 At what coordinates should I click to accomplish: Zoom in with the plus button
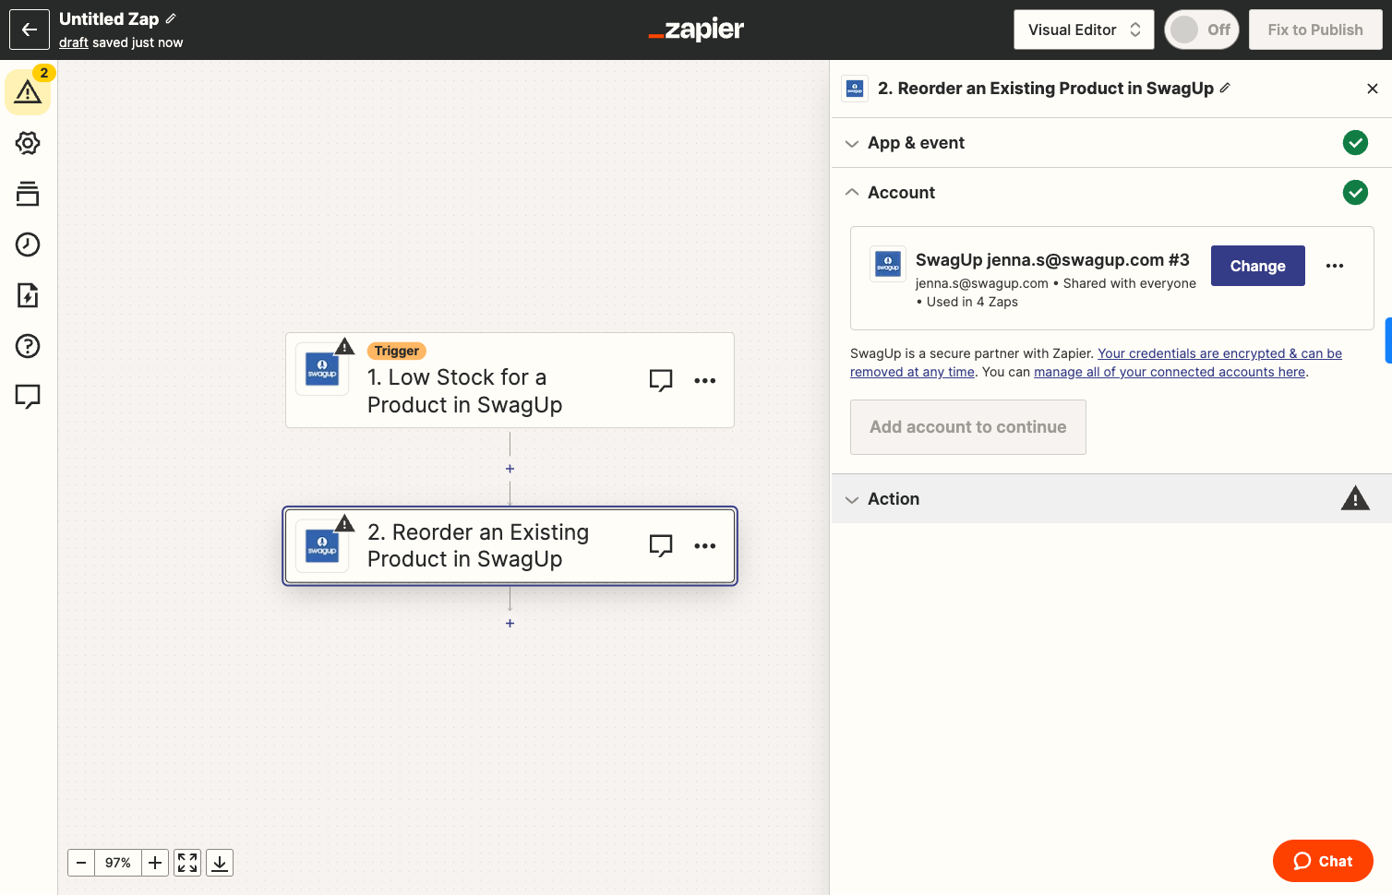click(155, 863)
